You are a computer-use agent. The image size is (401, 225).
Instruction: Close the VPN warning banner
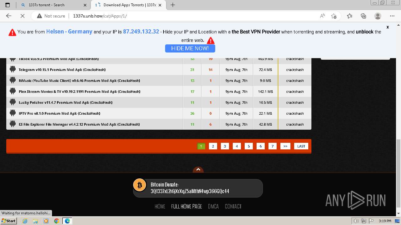coord(388,27)
